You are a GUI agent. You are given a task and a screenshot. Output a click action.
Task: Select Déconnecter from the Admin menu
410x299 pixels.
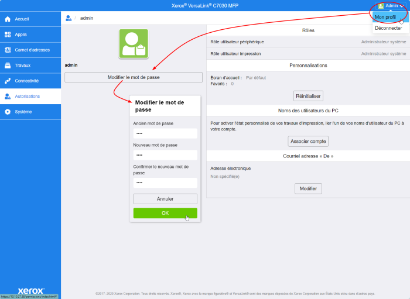coord(388,28)
